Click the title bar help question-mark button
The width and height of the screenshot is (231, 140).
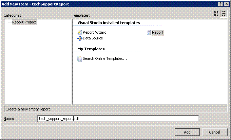pos(220,4)
